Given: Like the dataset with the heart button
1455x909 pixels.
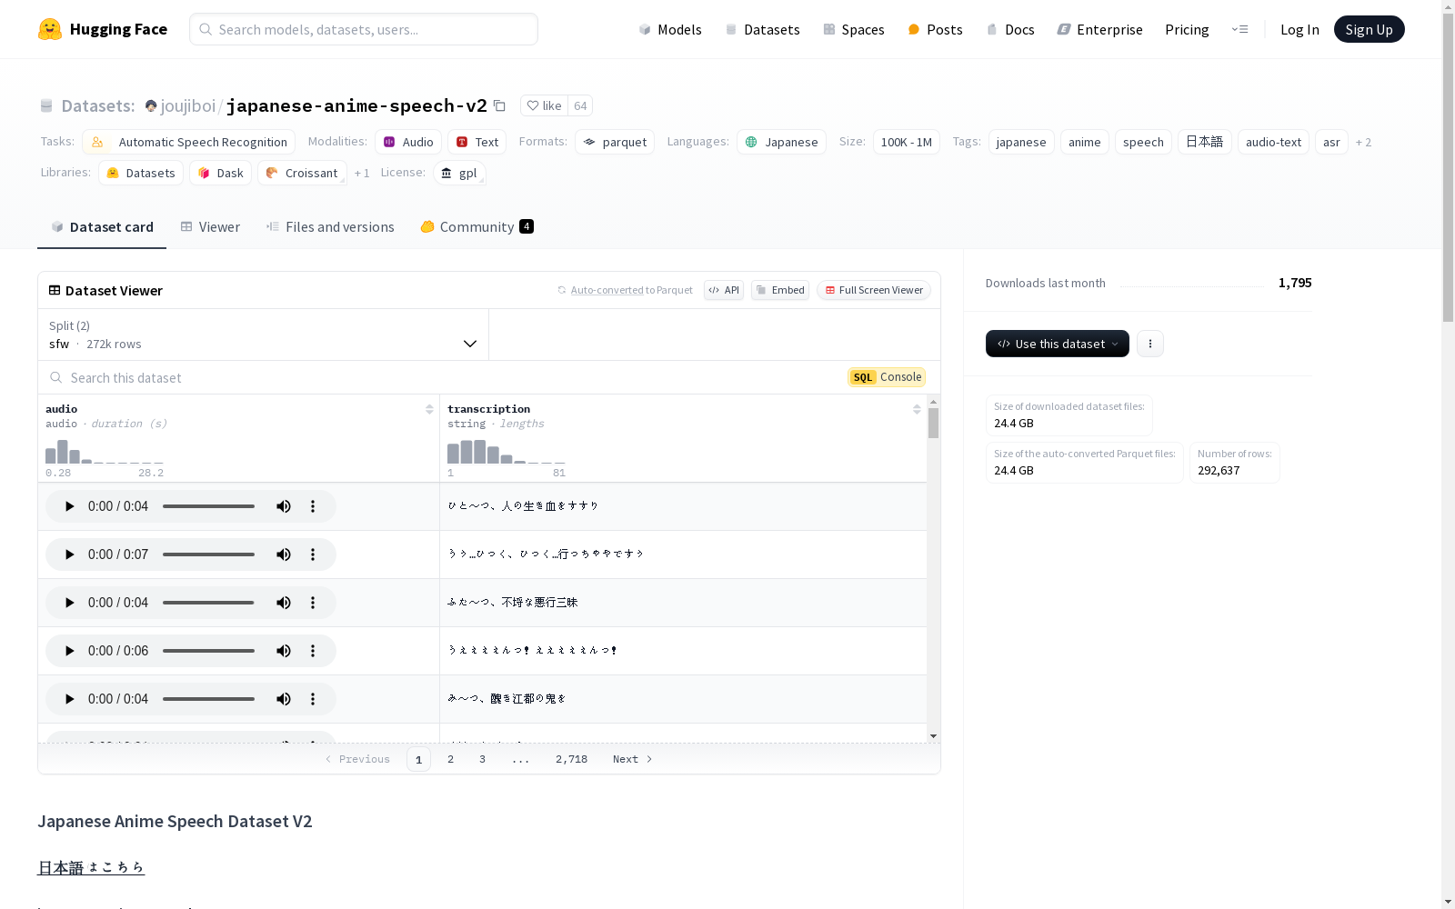Looking at the screenshot, I should (544, 105).
